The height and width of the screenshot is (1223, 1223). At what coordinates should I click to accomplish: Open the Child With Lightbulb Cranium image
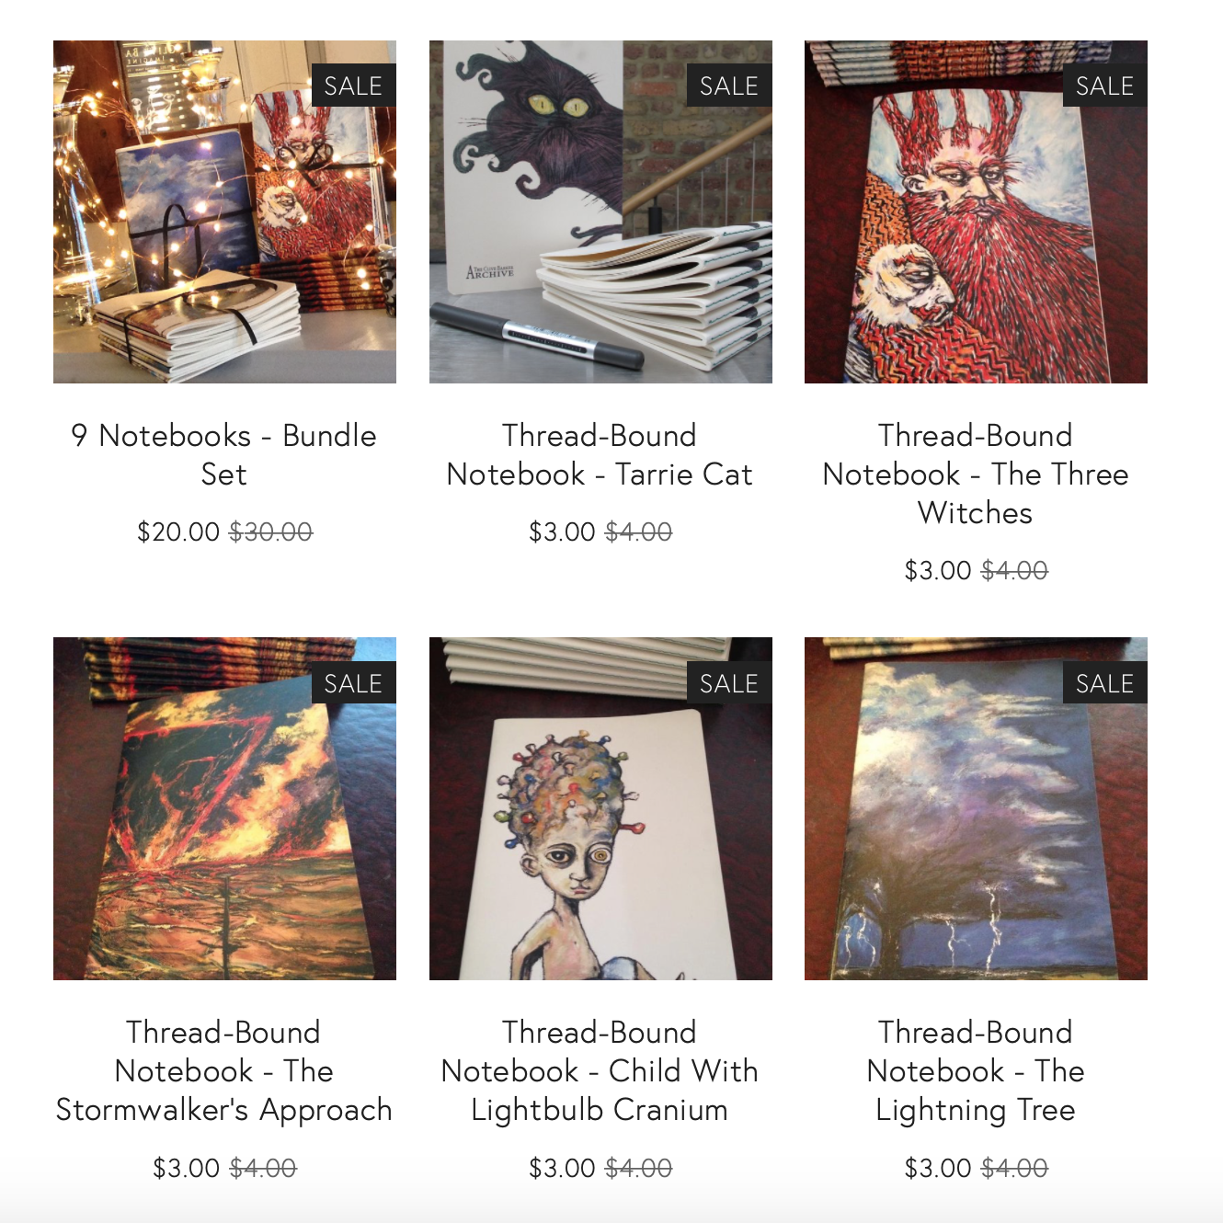[600, 808]
